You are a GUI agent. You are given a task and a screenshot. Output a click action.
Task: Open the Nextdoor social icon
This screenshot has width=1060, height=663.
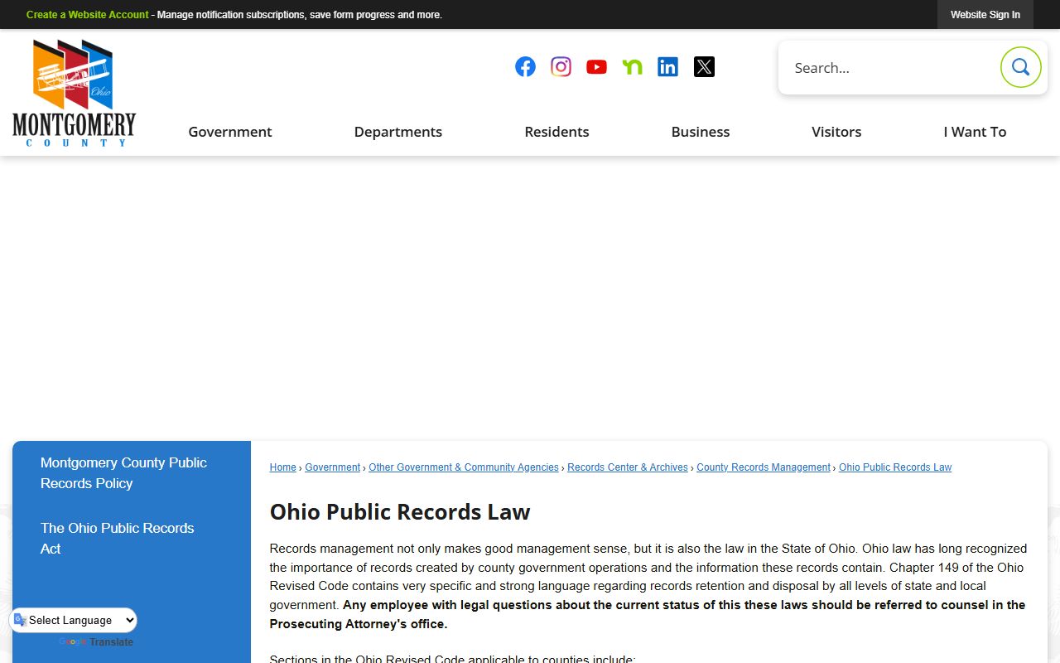(632, 67)
